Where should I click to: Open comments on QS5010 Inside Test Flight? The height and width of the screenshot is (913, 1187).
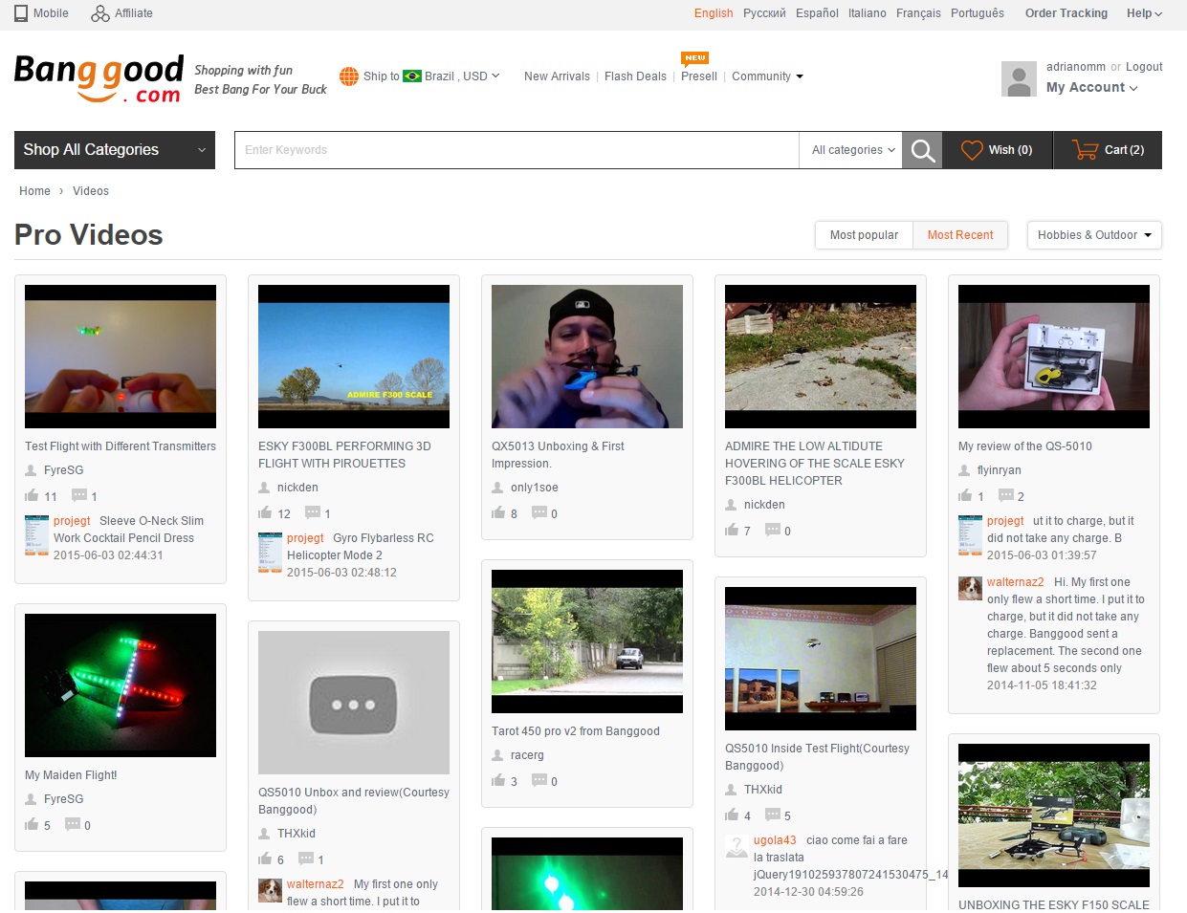pos(773,815)
